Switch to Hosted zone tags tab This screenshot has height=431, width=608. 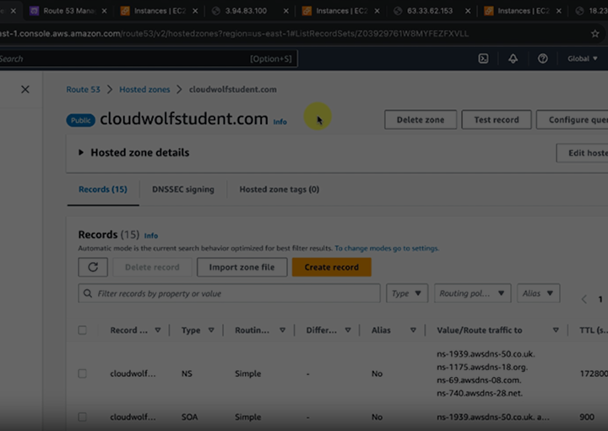click(x=279, y=189)
